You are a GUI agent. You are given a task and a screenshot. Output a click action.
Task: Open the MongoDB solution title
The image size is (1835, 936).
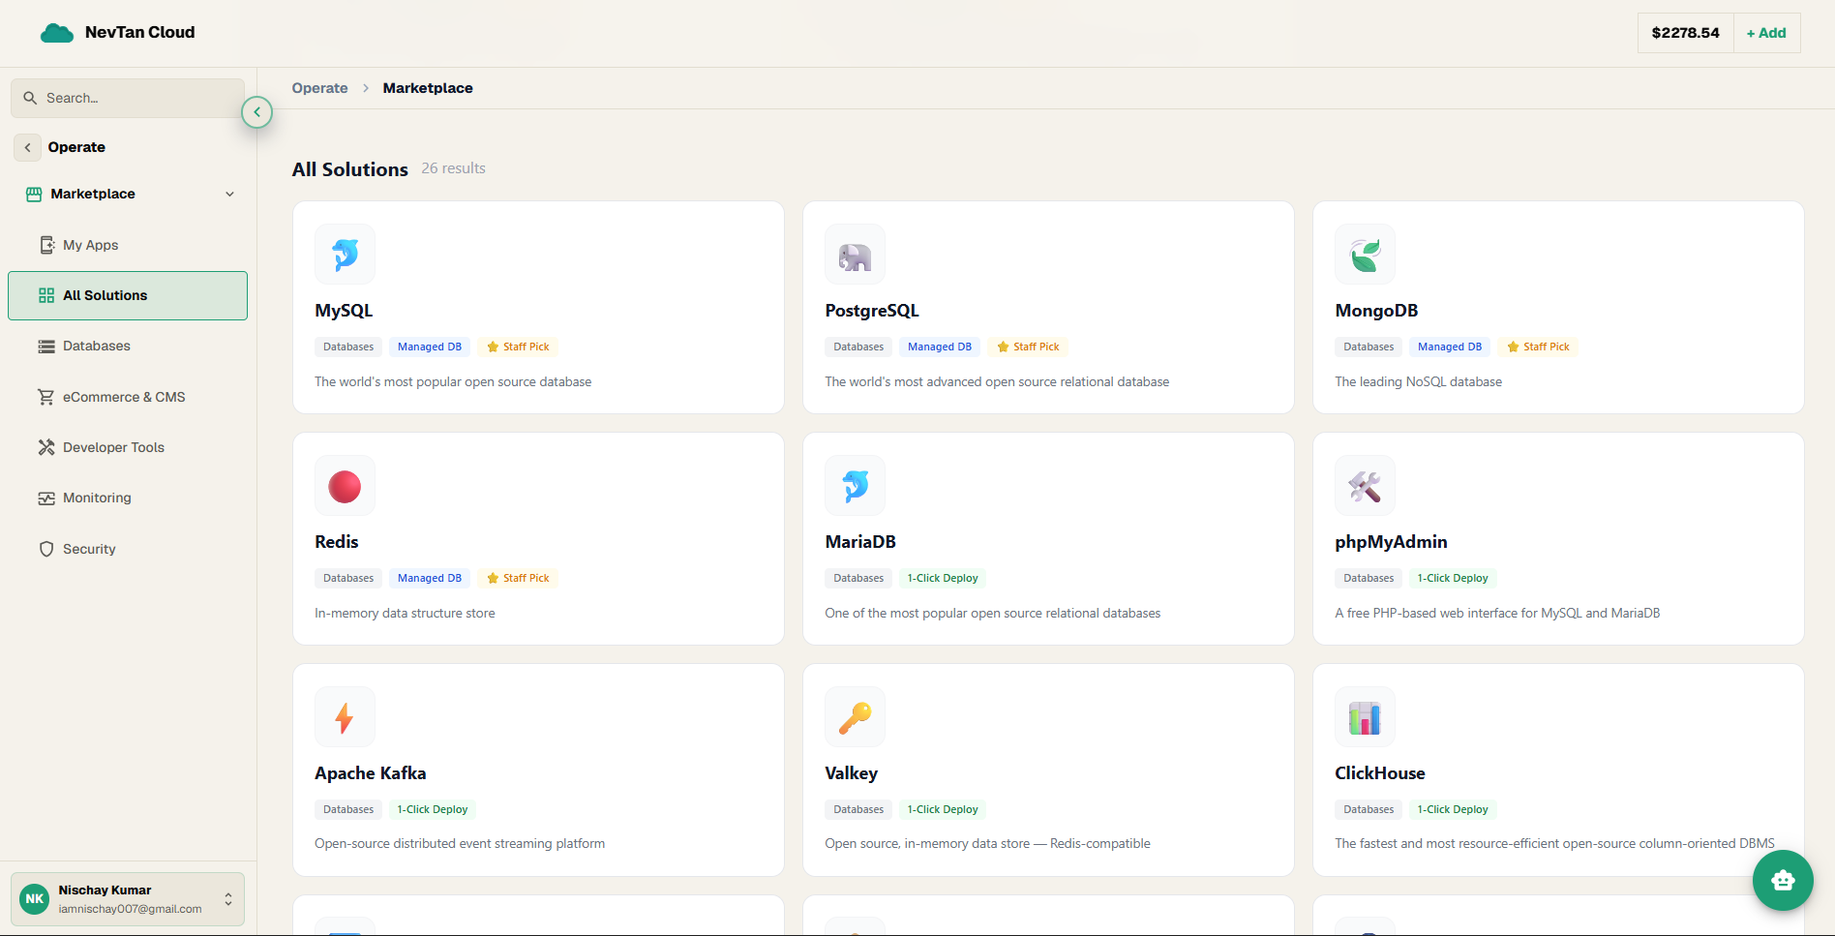pos(1376,311)
